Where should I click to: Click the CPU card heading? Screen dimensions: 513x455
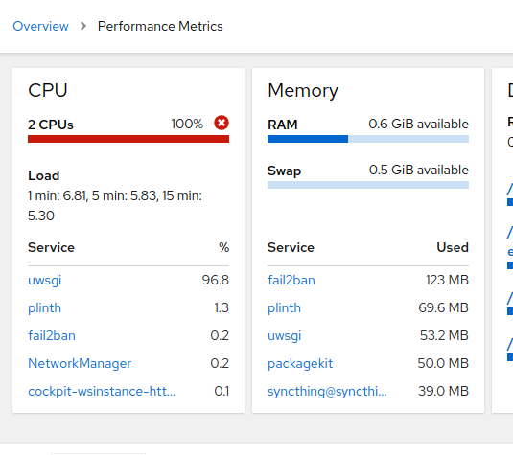click(x=48, y=90)
